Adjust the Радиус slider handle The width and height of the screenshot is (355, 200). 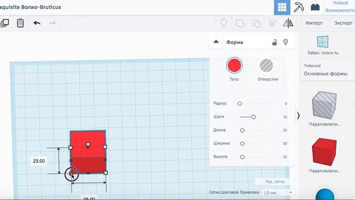[240, 104]
